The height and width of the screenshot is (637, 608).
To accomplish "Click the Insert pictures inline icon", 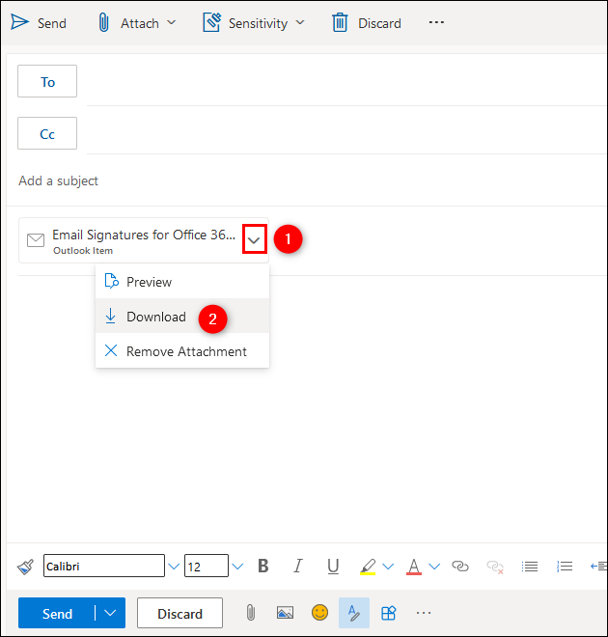I will pos(285,613).
